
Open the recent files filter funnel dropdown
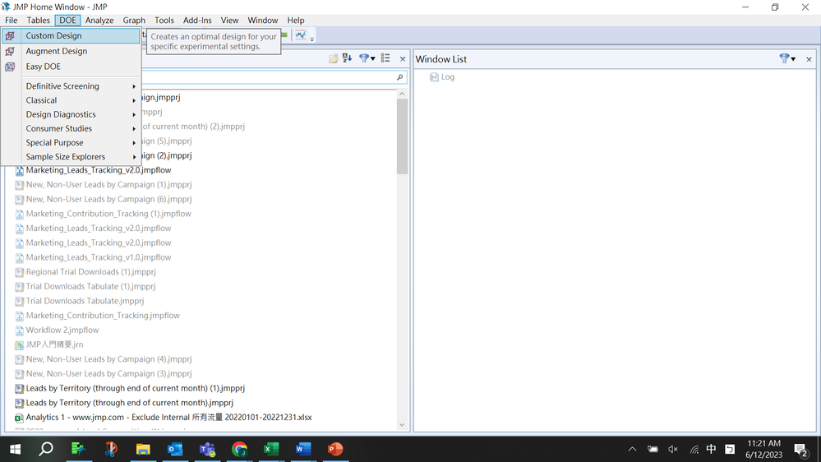click(x=367, y=58)
